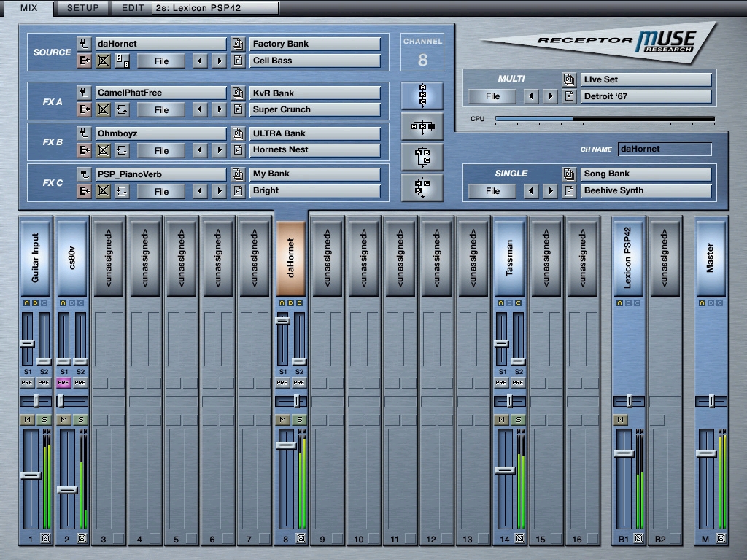Switch to the MIX tab
747x560 pixels.
click(x=28, y=7)
